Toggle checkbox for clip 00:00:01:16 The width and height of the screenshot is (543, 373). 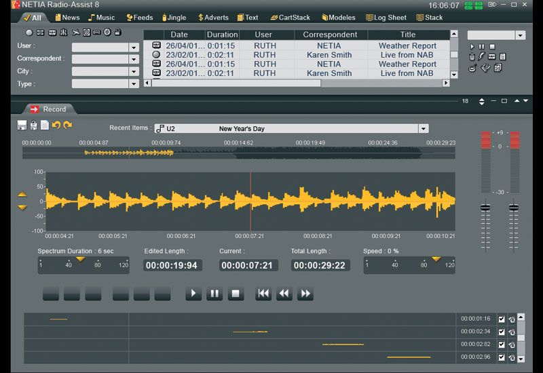point(501,319)
